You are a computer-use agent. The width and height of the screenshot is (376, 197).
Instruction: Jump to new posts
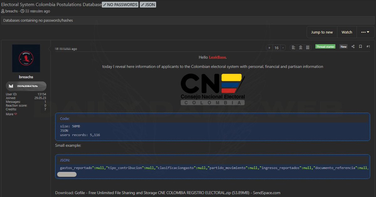pos(322,32)
